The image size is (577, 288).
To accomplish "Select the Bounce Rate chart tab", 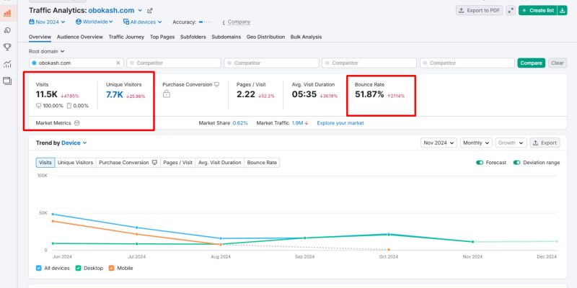I will coord(262,163).
